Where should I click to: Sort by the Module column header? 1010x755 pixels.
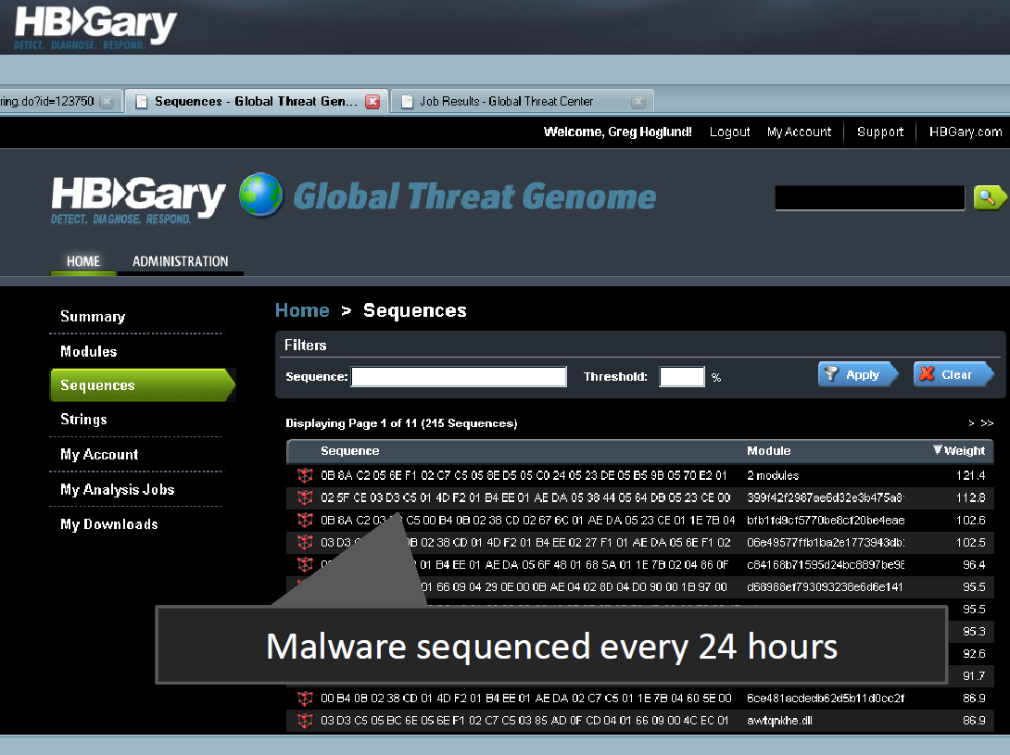pyautogui.click(x=768, y=451)
